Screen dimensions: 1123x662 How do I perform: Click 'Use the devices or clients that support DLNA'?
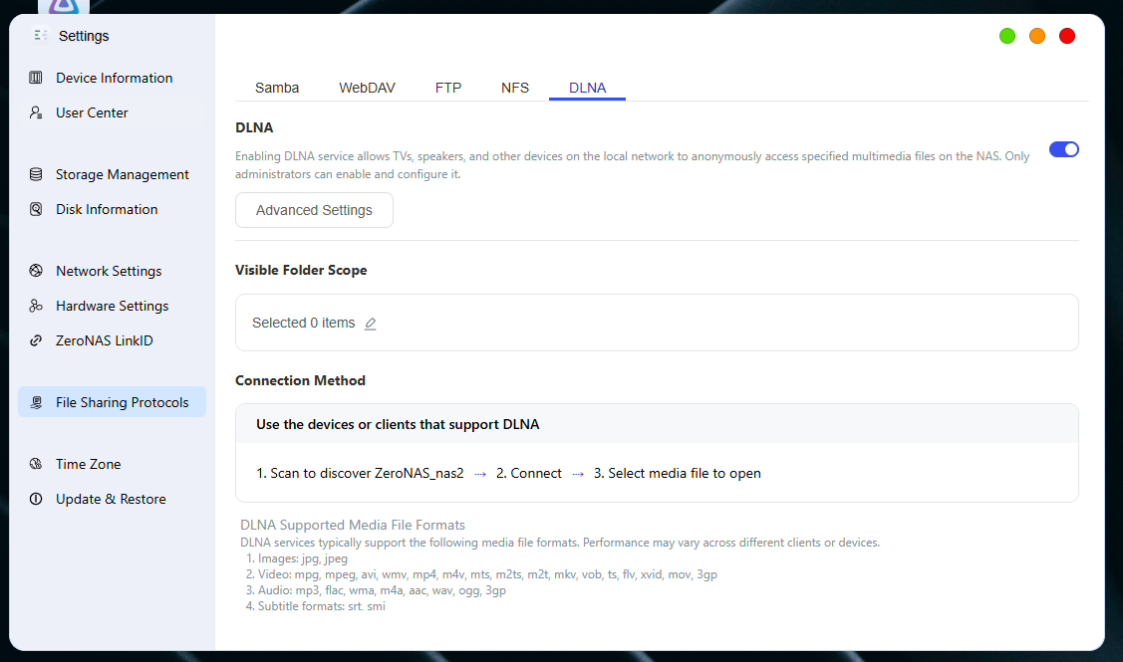[x=398, y=424]
